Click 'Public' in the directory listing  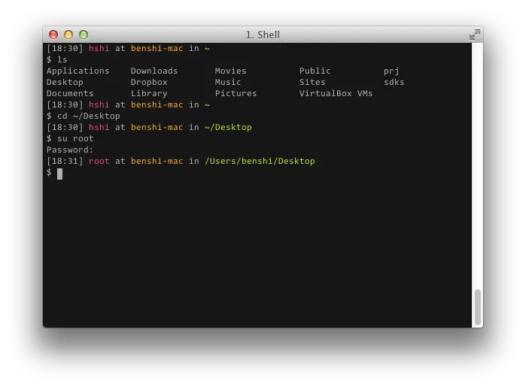315,71
